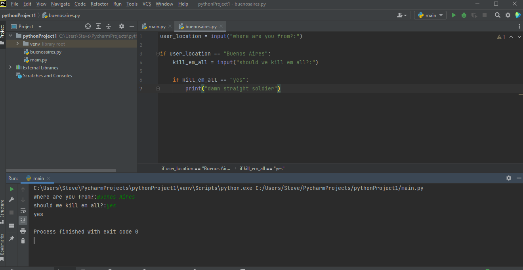Screen dimensions: 523x270
Task: Click the top toolbar Stop button
Action: pos(484,15)
